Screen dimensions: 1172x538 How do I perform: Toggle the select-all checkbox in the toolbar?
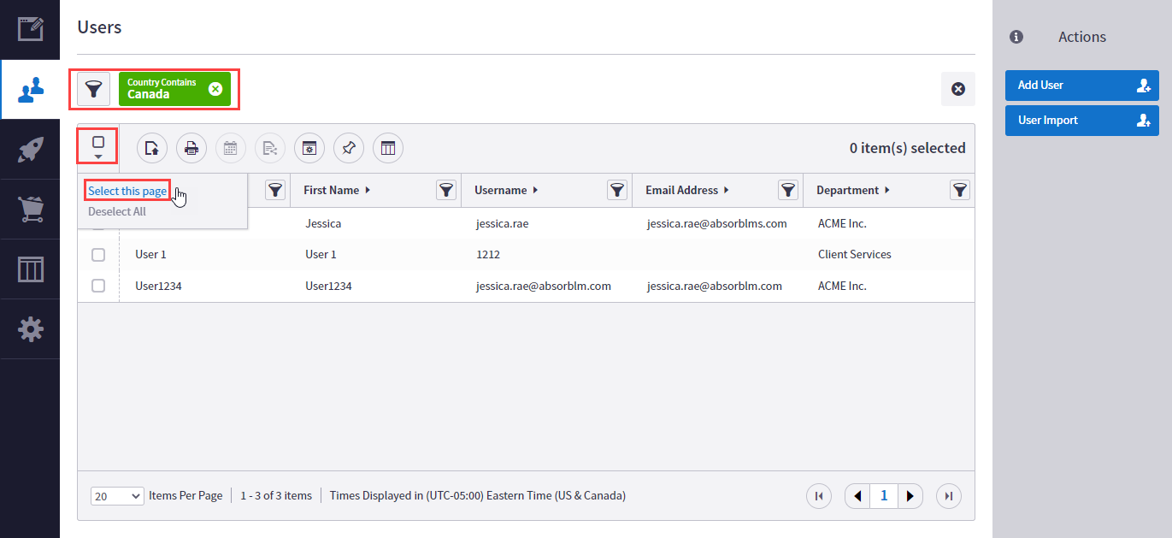[x=97, y=143]
